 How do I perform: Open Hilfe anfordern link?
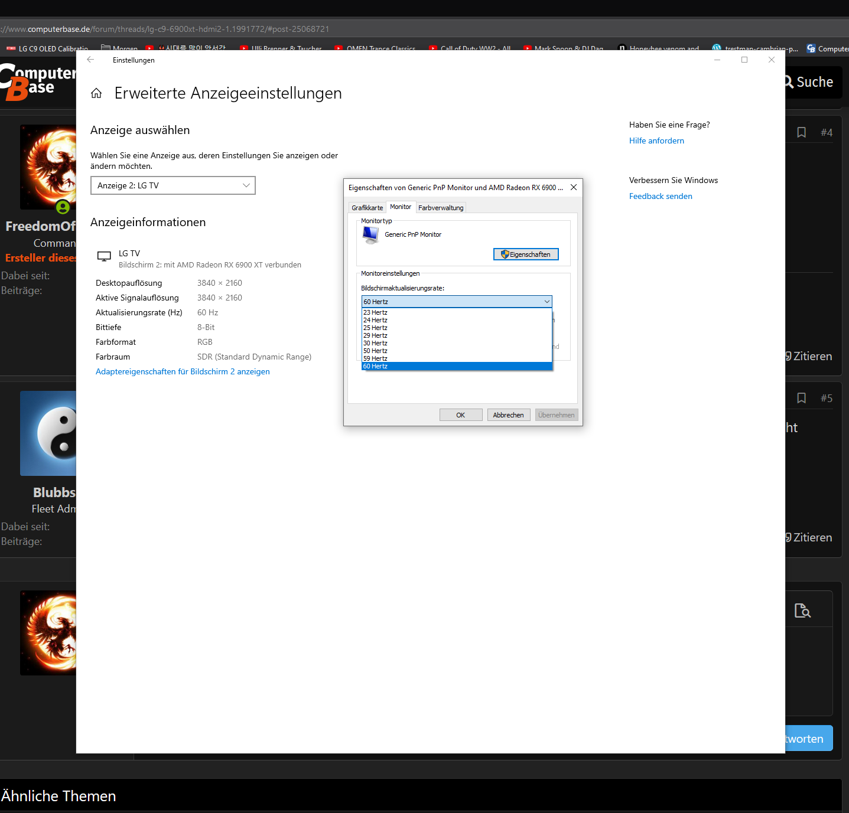tap(656, 141)
